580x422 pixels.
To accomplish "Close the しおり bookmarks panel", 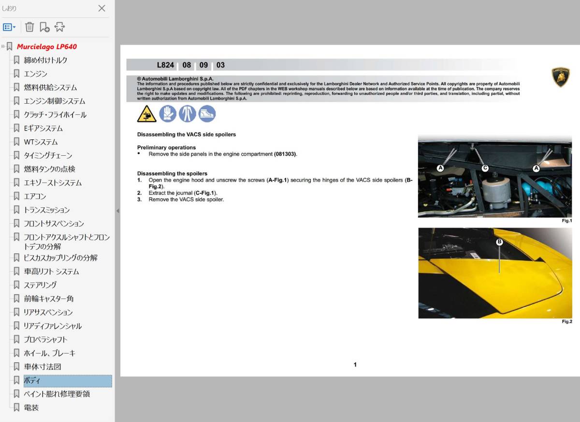I will [x=101, y=8].
